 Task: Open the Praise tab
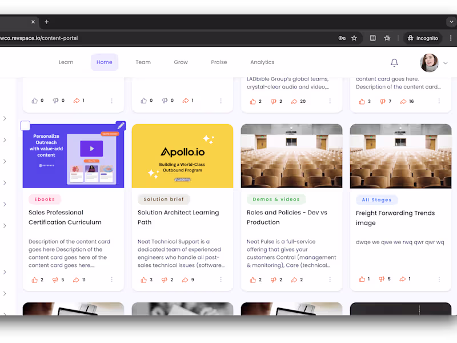pos(219,62)
